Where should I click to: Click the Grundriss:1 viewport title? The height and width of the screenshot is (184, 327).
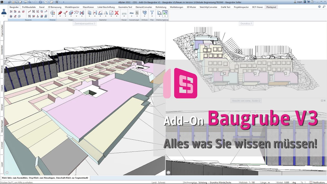246,24
